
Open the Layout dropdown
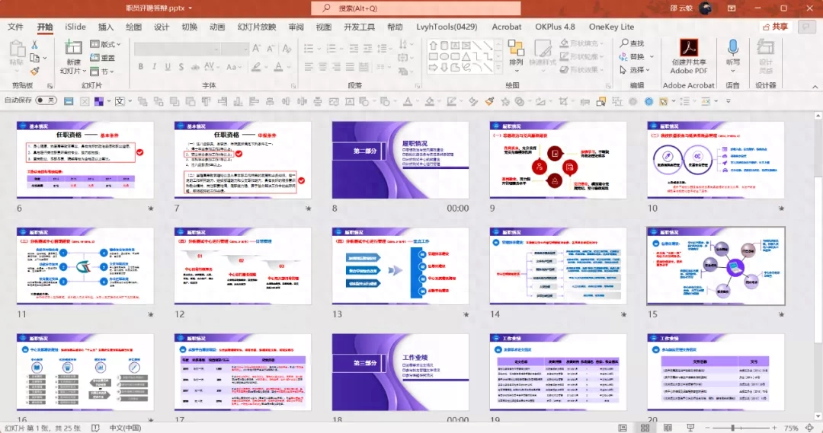tap(105, 44)
